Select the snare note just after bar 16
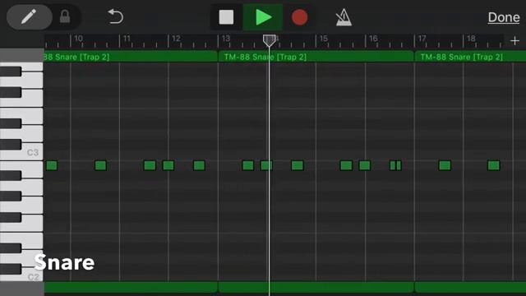 (x=365, y=165)
